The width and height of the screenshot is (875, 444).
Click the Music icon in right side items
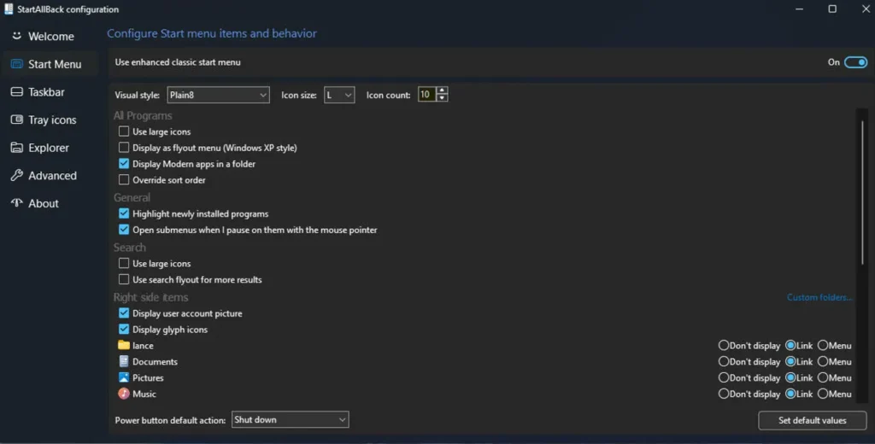[x=124, y=394]
